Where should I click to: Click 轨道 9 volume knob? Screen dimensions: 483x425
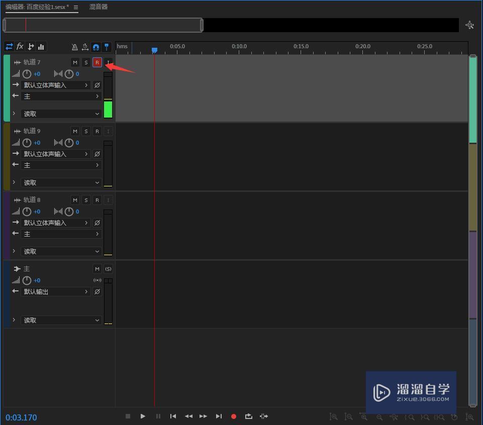click(x=27, y=143)
